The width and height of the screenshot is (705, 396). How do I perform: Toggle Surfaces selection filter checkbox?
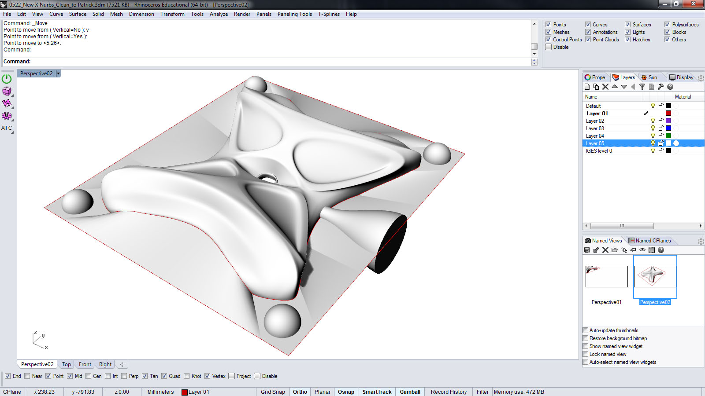(x=627, y=25)
